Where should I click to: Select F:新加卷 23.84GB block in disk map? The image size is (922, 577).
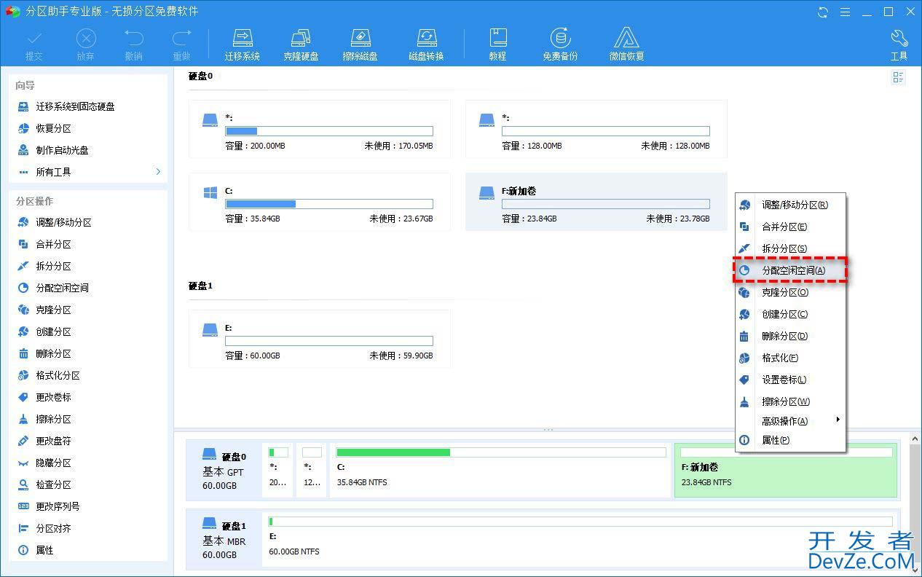[x=786, y=470]
